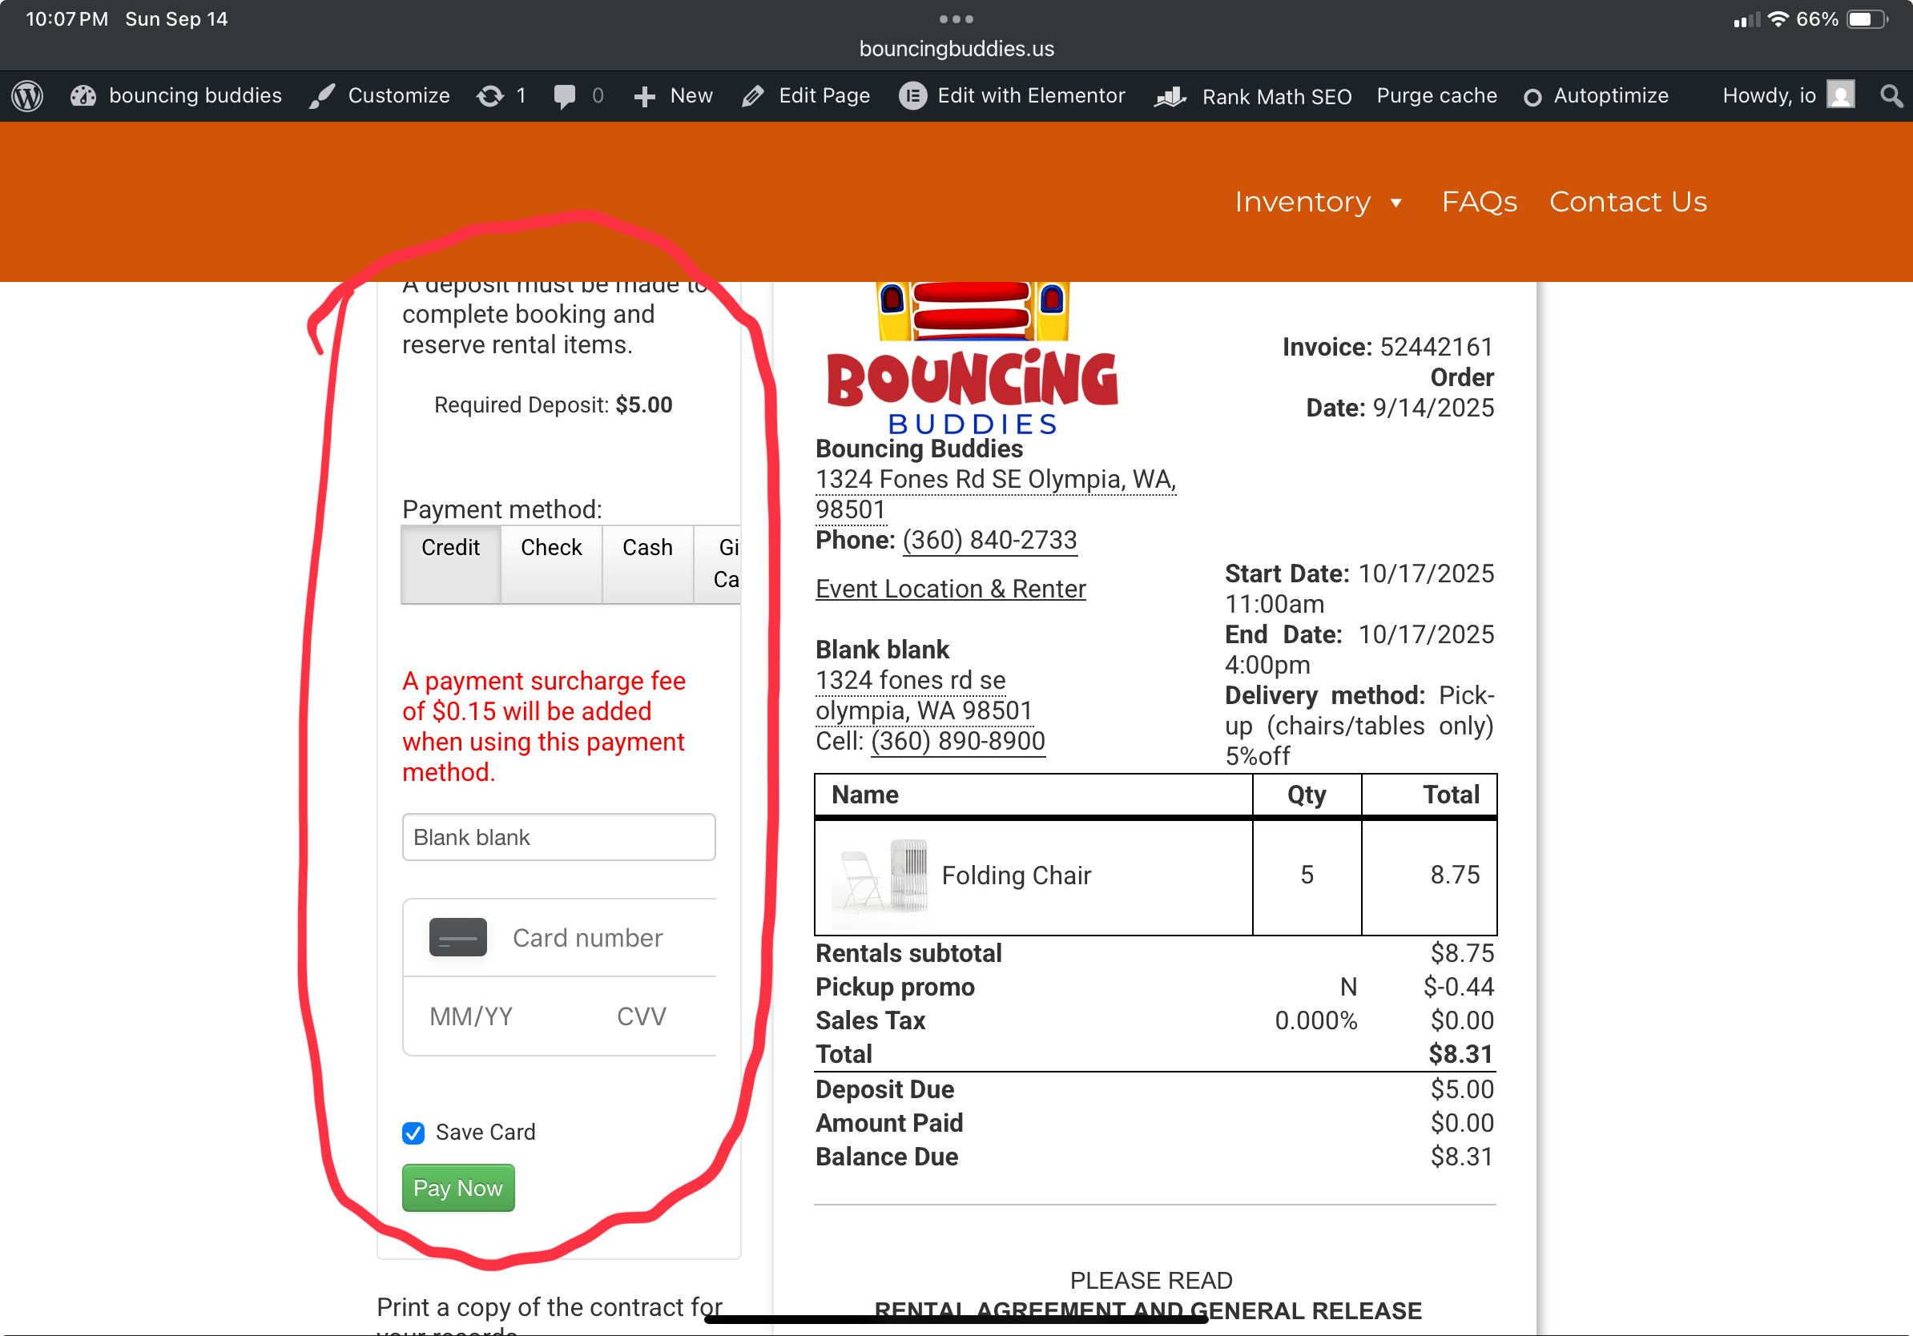The image size is (1913, 1336).
Task: Open the WordPress logo menu
Action: click(27, 96)
